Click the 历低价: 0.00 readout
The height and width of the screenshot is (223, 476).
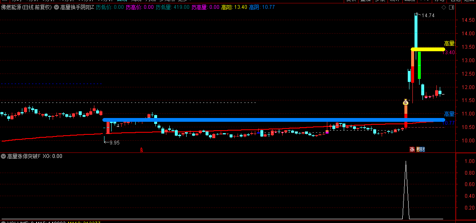[110, 7]
